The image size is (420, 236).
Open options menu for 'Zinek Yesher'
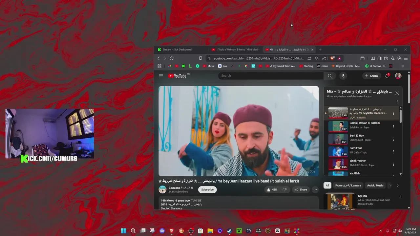(x=393, y=164)
